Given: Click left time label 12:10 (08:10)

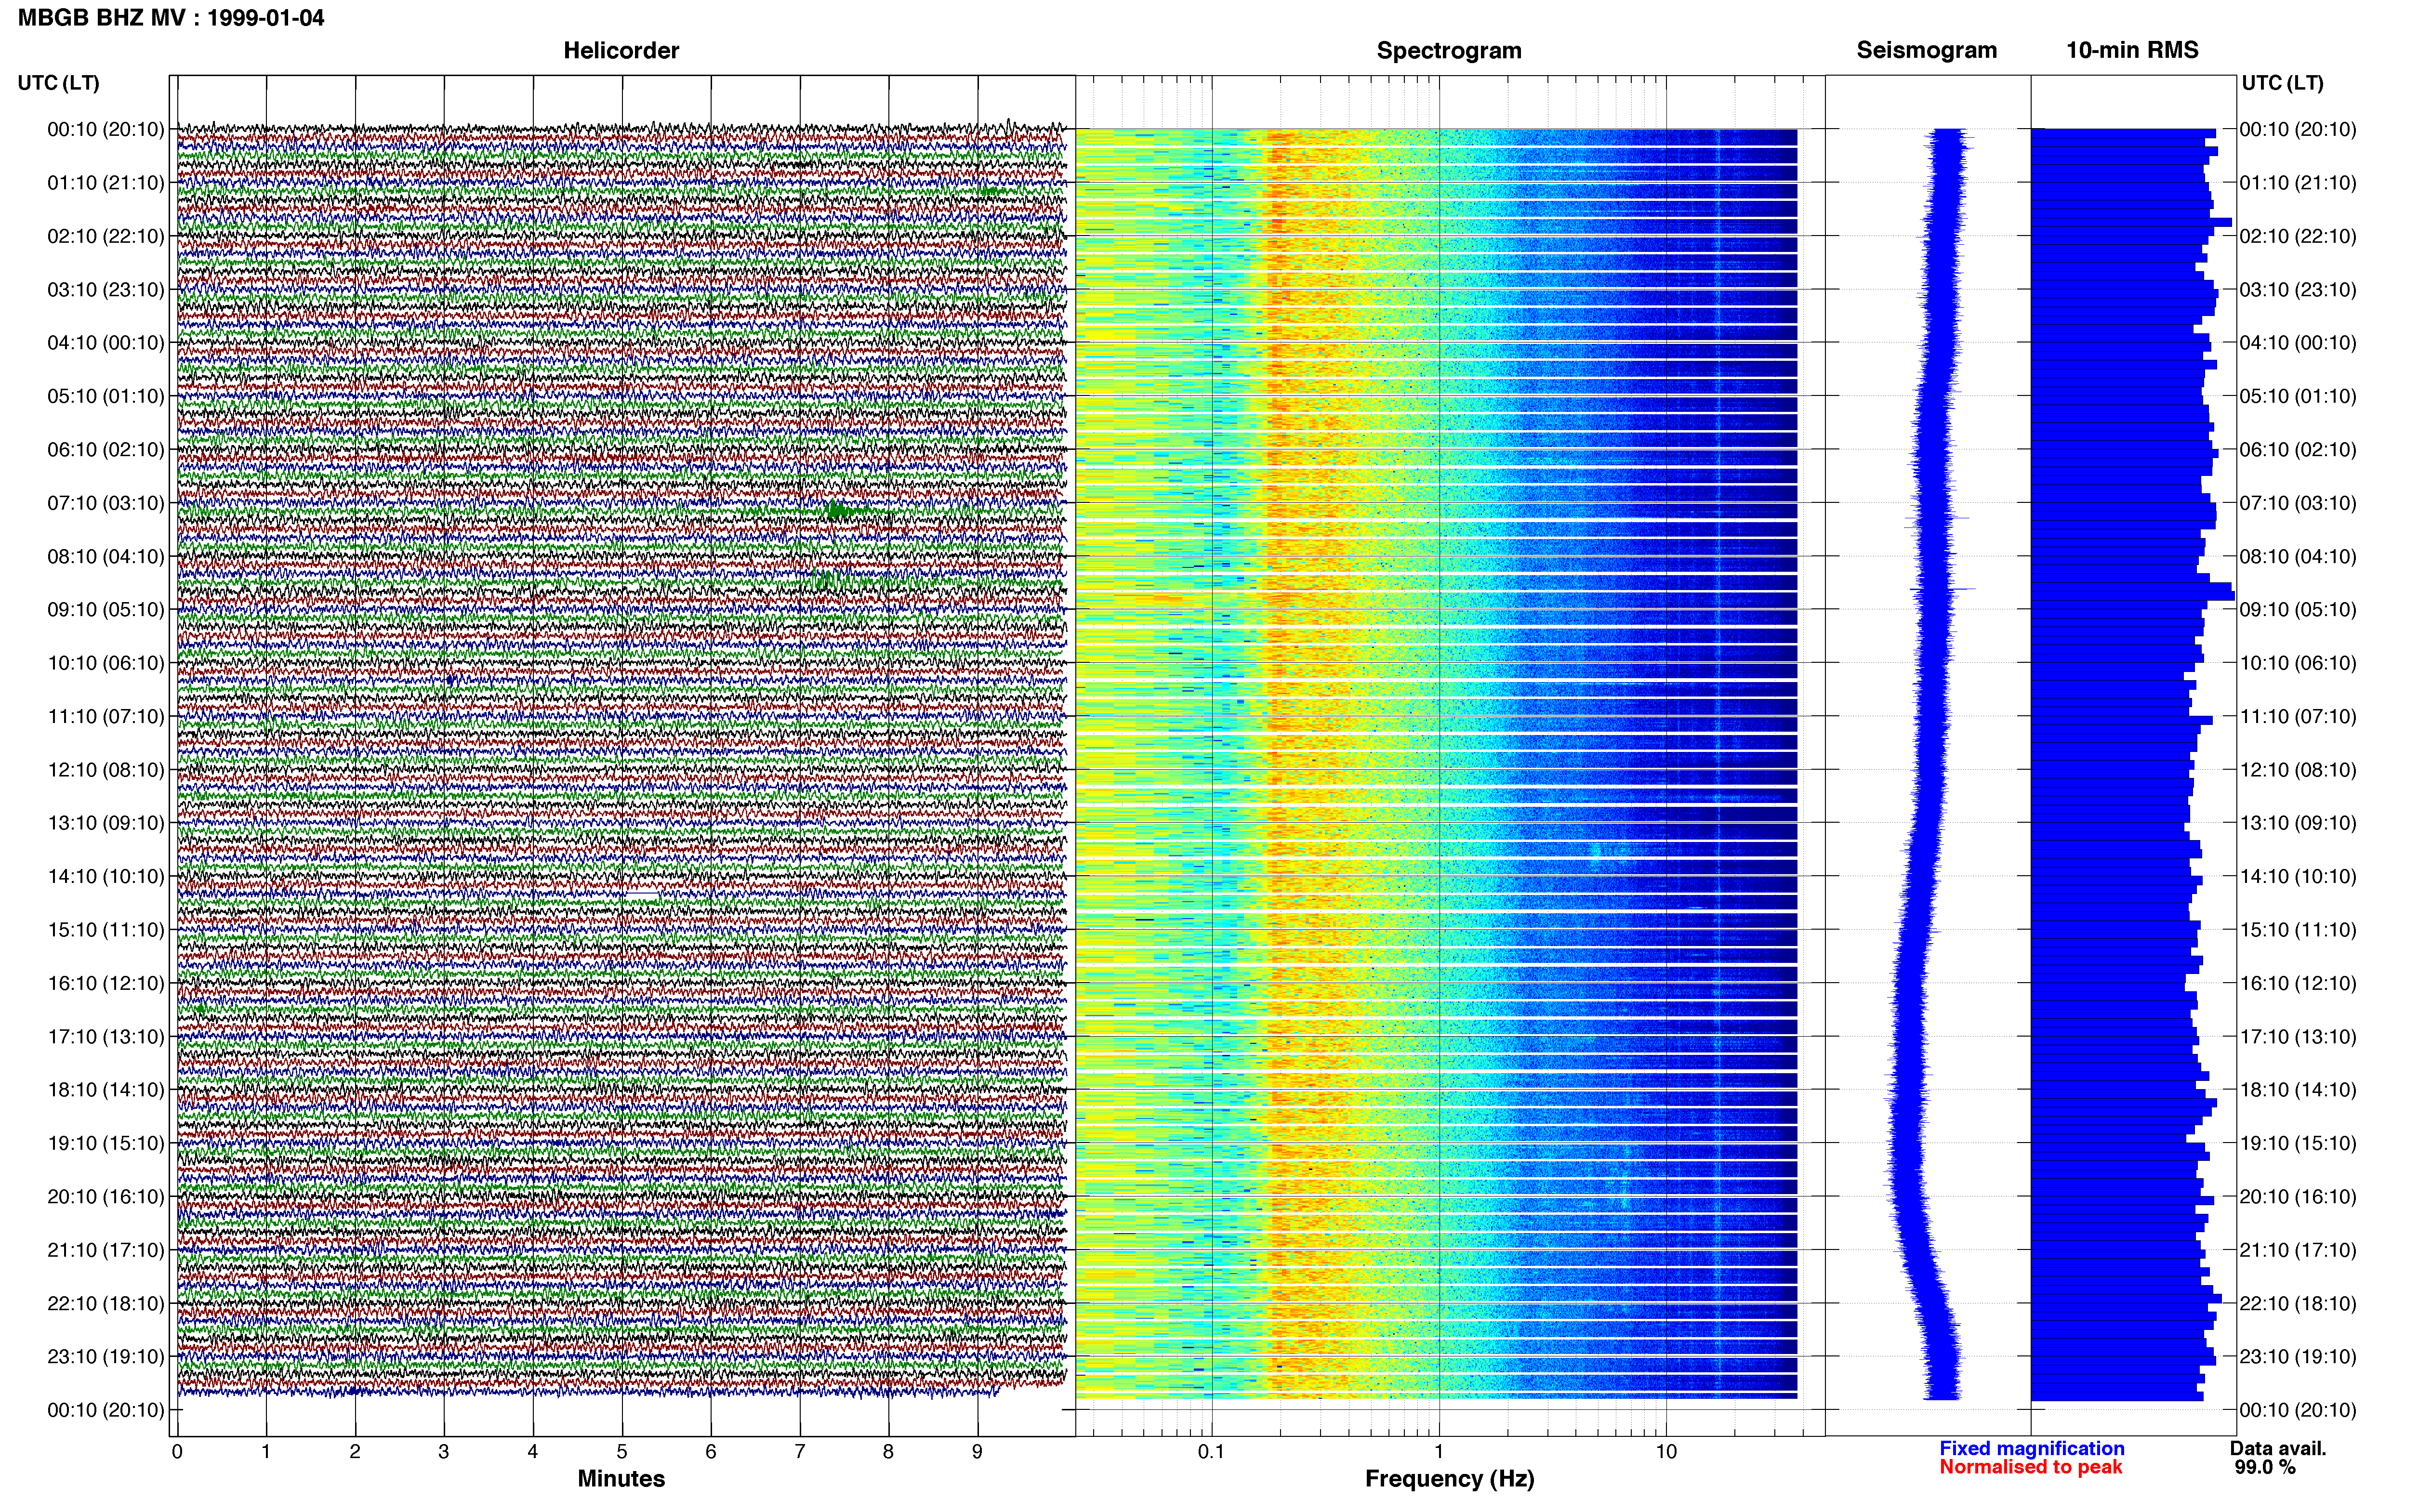Looking at the screenshot, I should [106, 770].
